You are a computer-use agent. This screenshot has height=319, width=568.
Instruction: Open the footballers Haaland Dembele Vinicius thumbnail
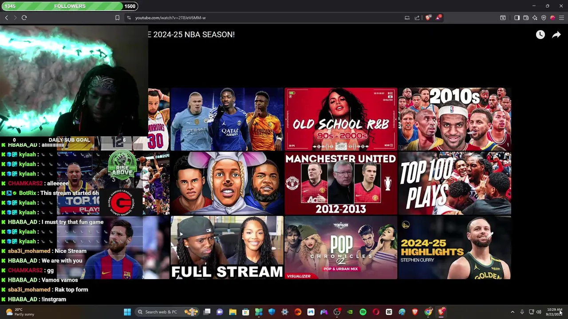(x=227, y=119)
